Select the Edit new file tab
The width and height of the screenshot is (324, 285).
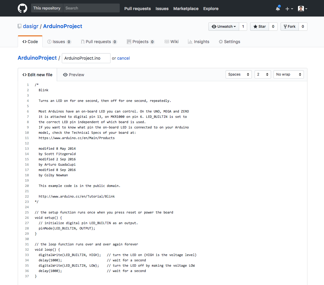pyautogui.click(x=38, y=75)
